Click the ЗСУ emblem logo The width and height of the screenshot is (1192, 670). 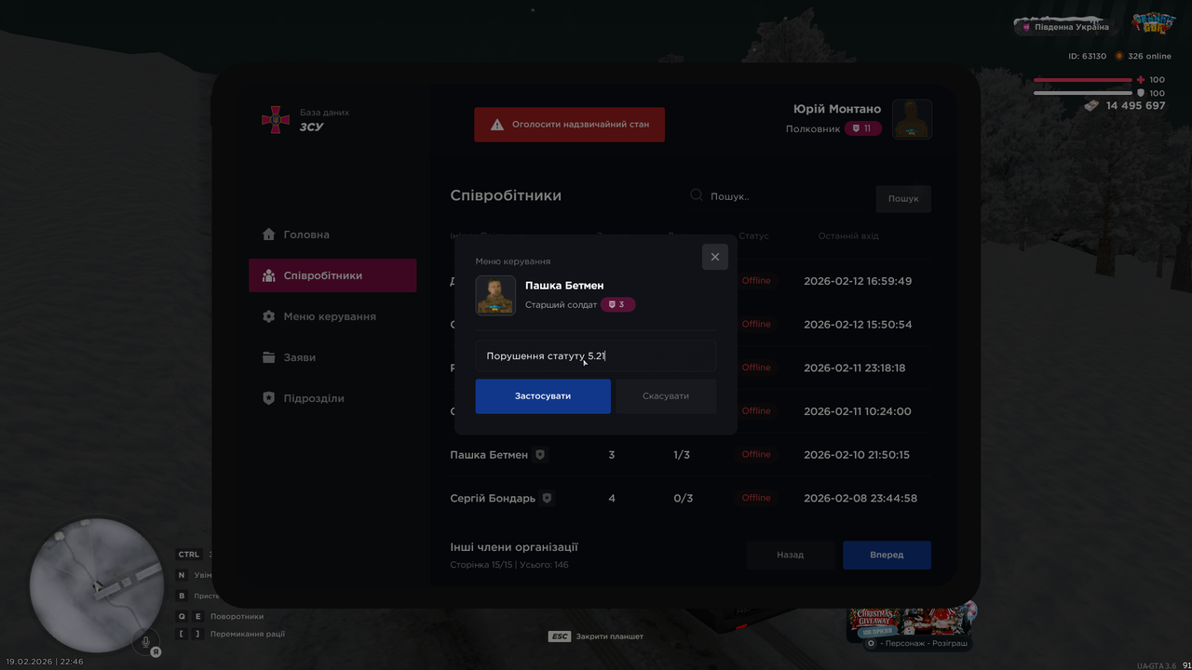pyautogui.click(x=275, y=119)
